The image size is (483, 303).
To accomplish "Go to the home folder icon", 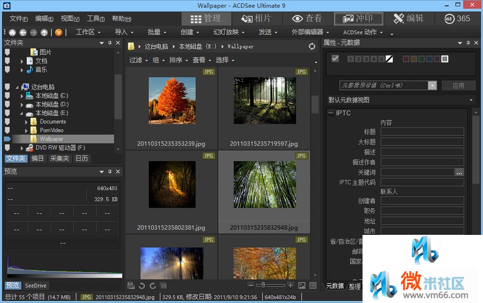I will (13, 32).
